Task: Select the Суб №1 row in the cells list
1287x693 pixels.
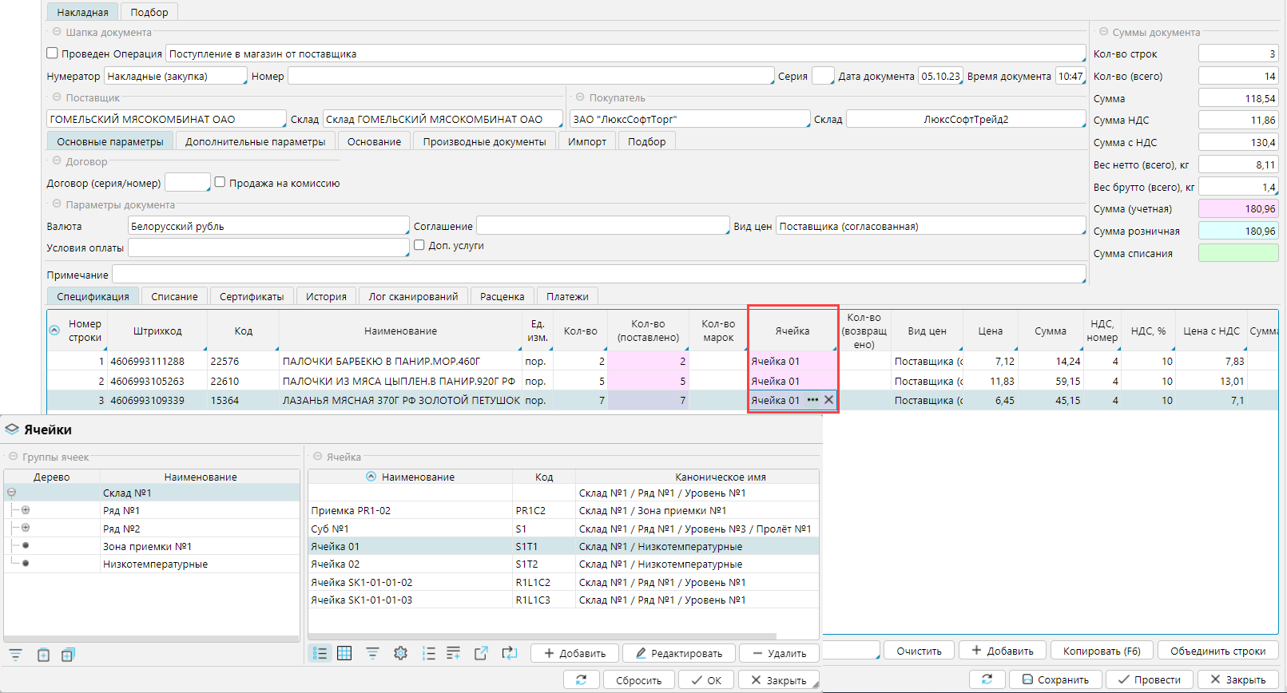Action: (563, 529)
